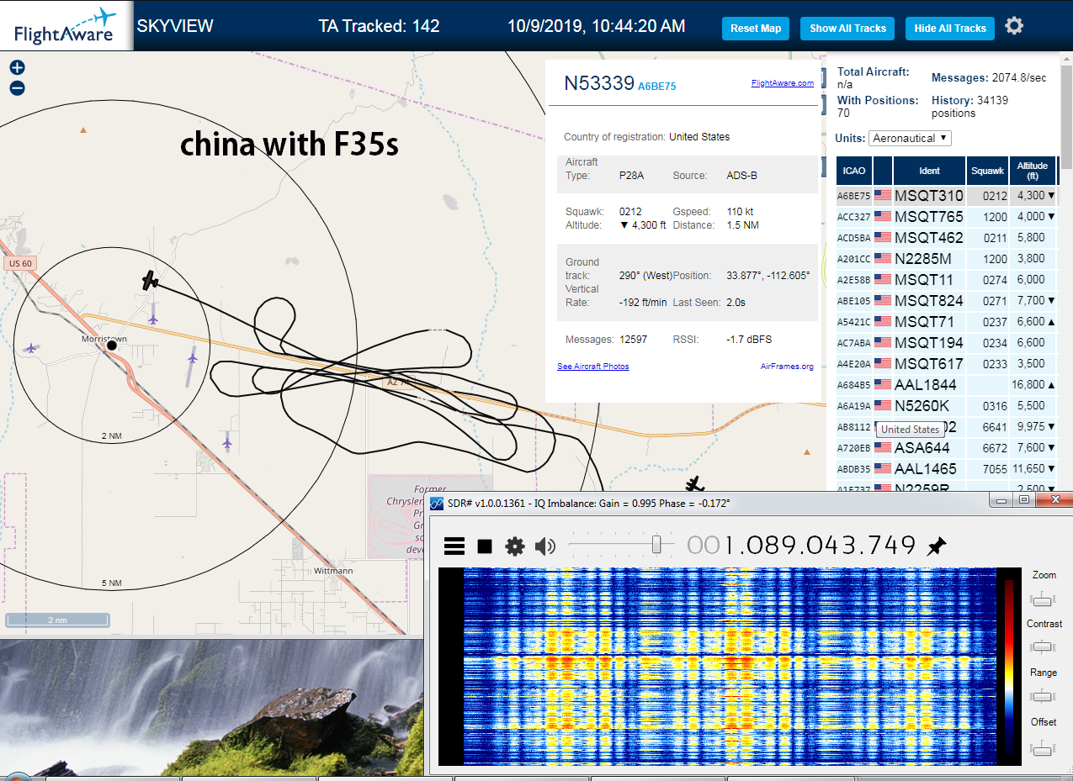The height and width of the screenshot is (781, 1073).
Task: Click US flag in N2285M row
Action: coord(883,259)
